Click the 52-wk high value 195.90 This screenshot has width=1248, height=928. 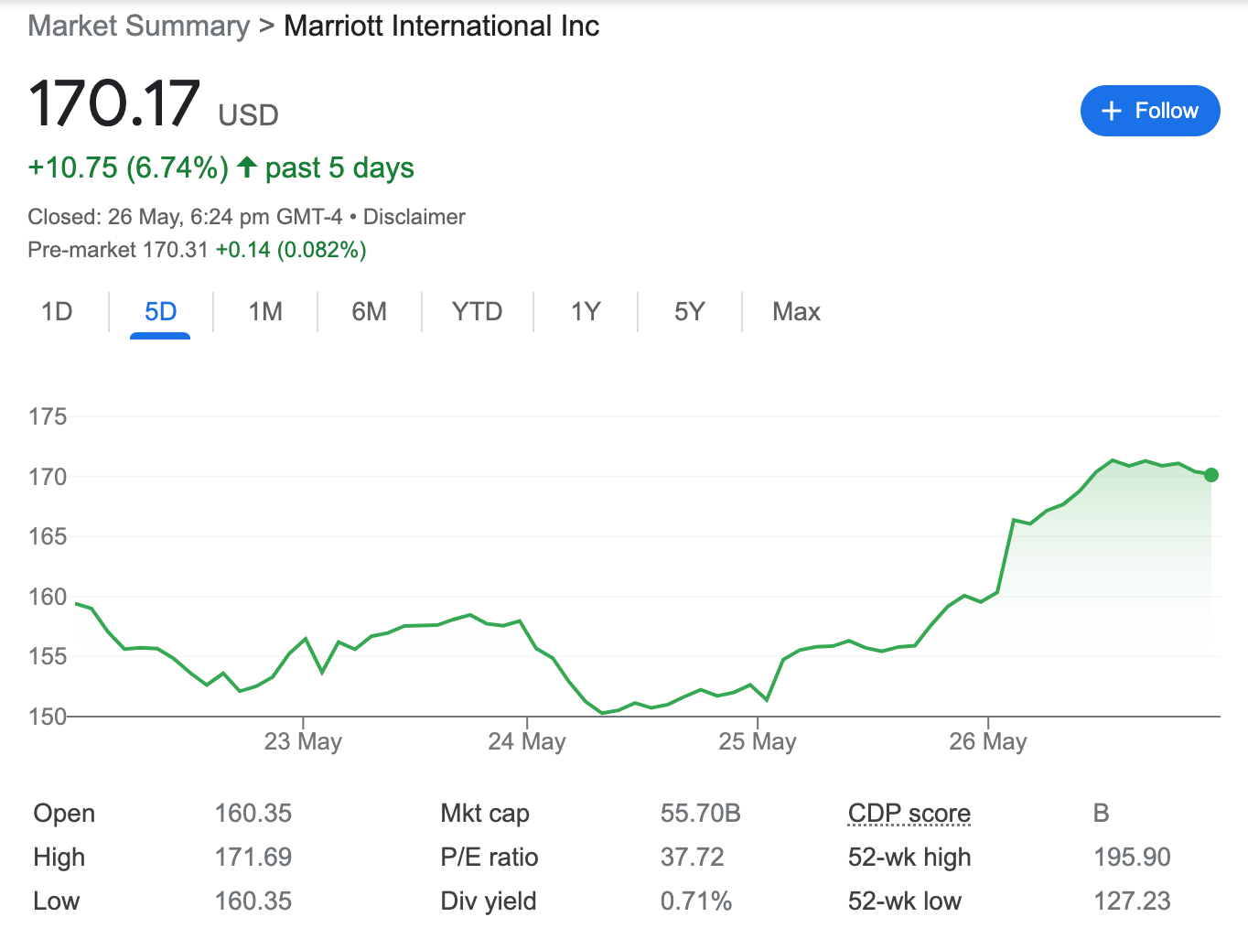(1133, 857)
